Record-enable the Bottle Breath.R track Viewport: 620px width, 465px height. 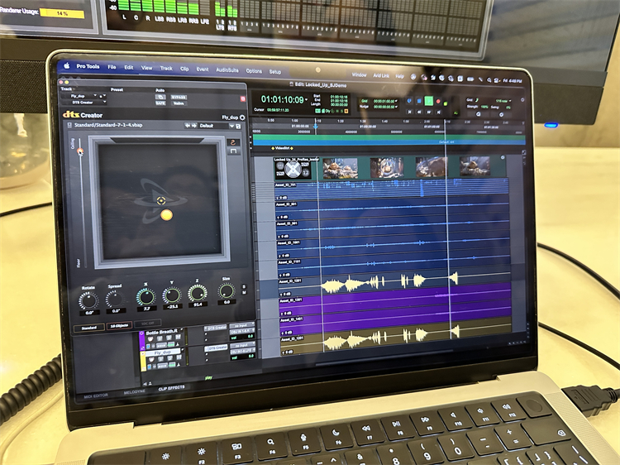[x=150, y=339]
